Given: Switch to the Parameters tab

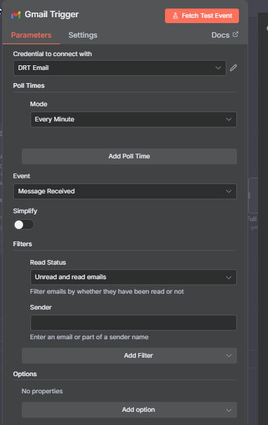Looking at the screenshot, I should [x=31, y=35].
